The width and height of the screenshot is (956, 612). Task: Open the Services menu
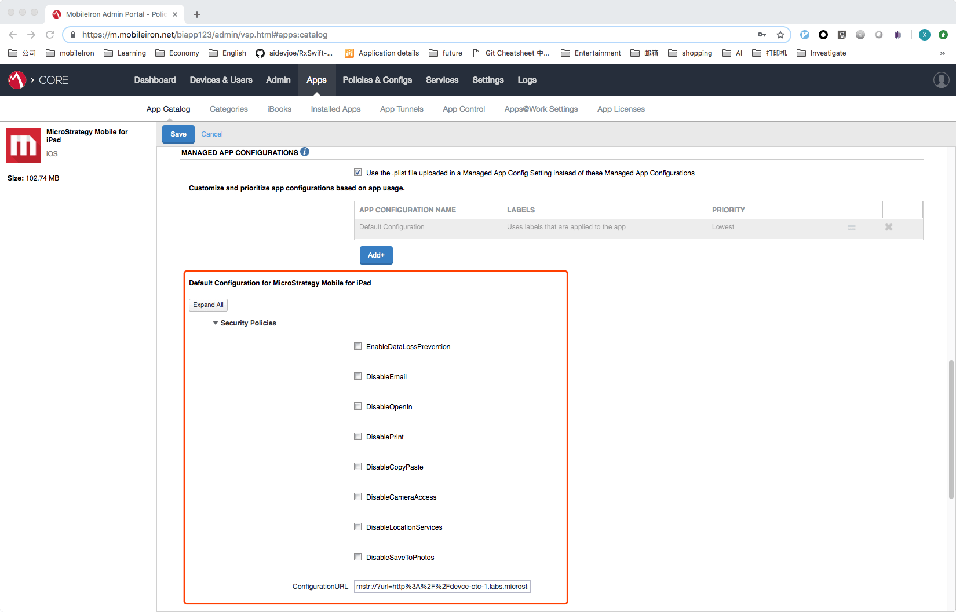pos(442,80)
